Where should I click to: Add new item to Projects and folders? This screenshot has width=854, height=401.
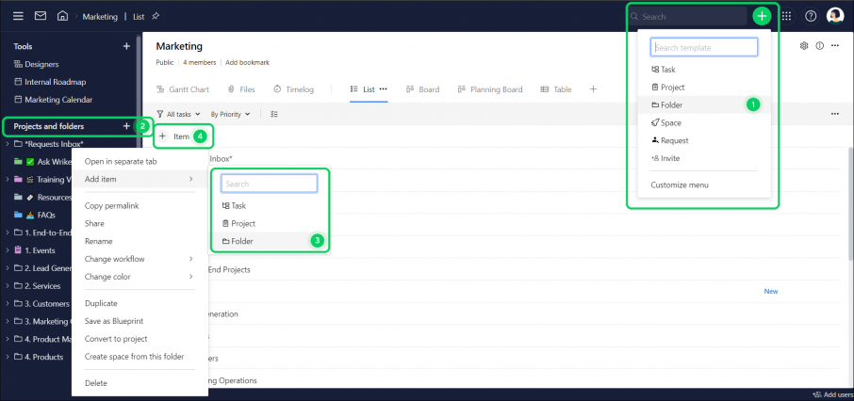click(x=126, y=126)
